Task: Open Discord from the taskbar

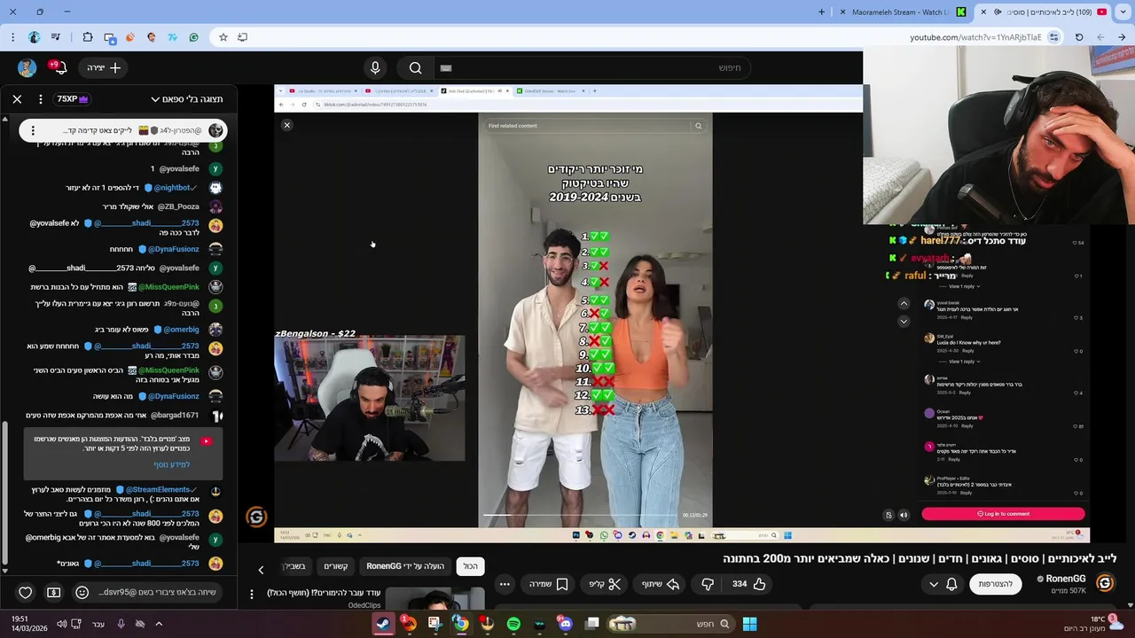Action: pyautogui.click(x=566, y=624)
